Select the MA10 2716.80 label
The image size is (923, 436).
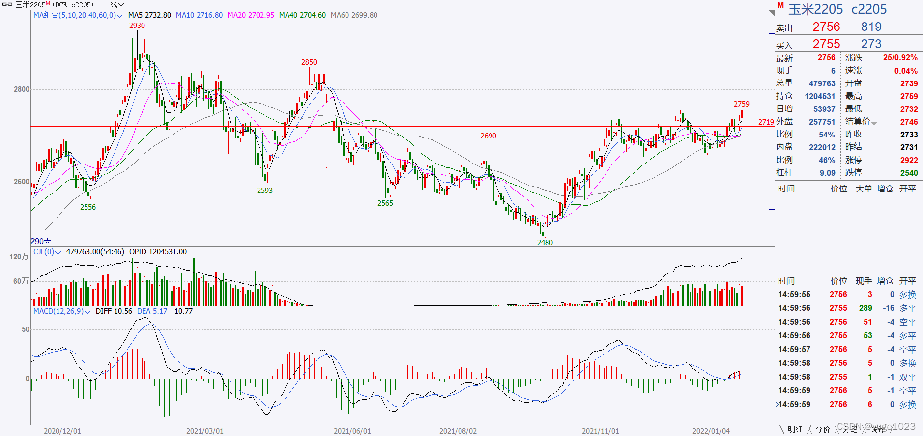coord(199,15)
